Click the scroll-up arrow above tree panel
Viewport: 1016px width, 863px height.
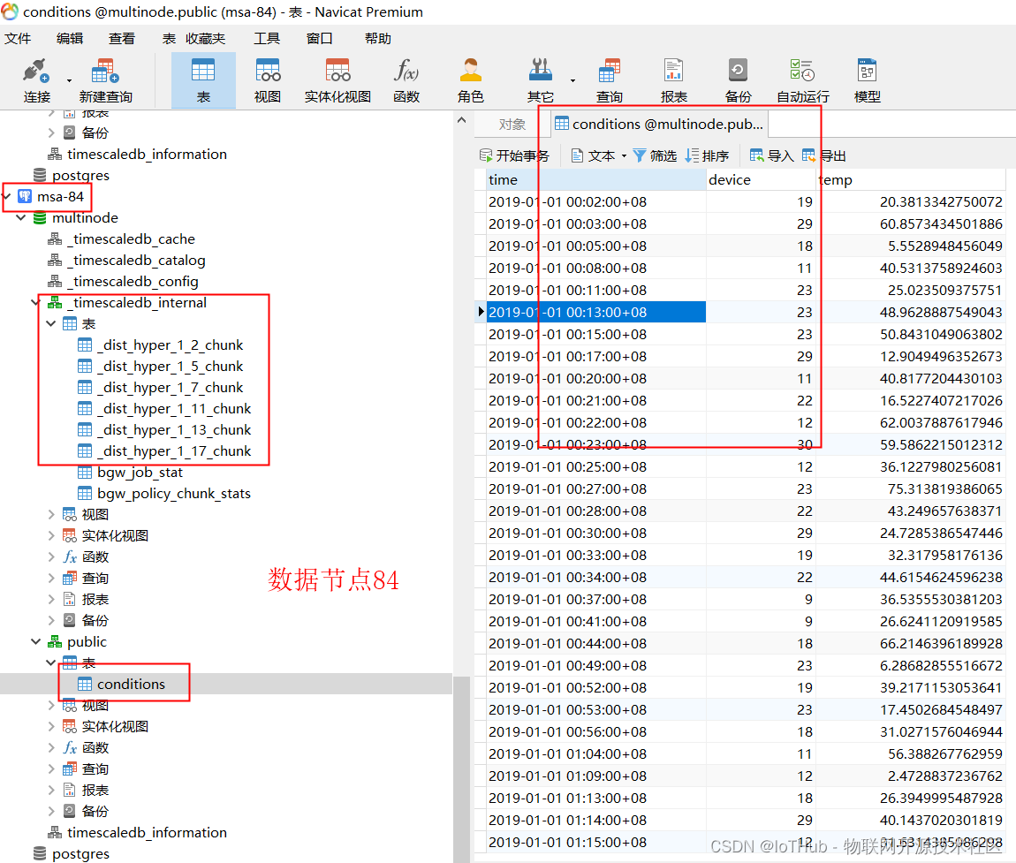461,120
